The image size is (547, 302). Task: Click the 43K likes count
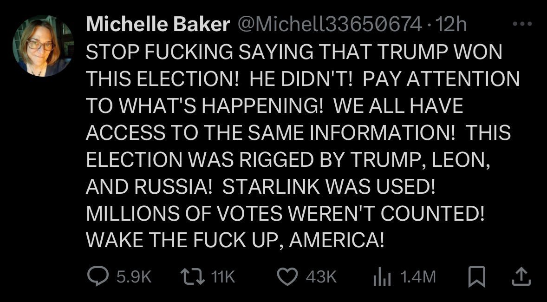(x=320, y=277)
